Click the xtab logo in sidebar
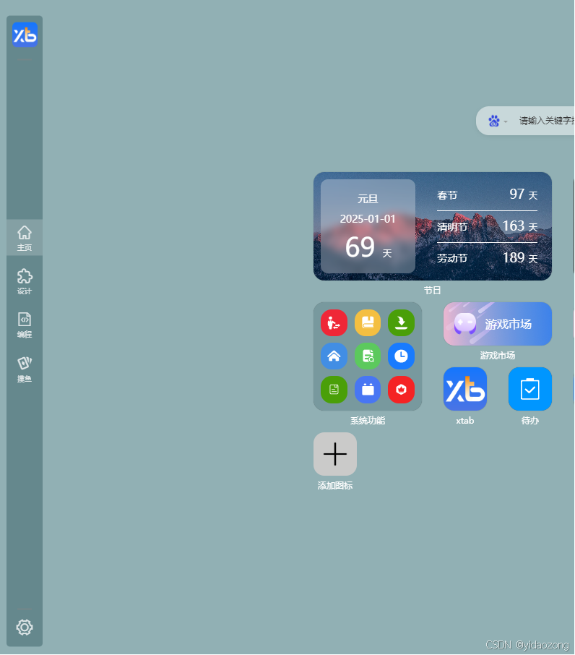Viewport: 575px width, 655px height. coord(25,35)
